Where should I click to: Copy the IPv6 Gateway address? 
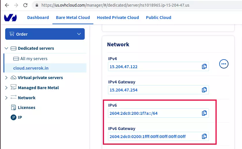point(204,136)
